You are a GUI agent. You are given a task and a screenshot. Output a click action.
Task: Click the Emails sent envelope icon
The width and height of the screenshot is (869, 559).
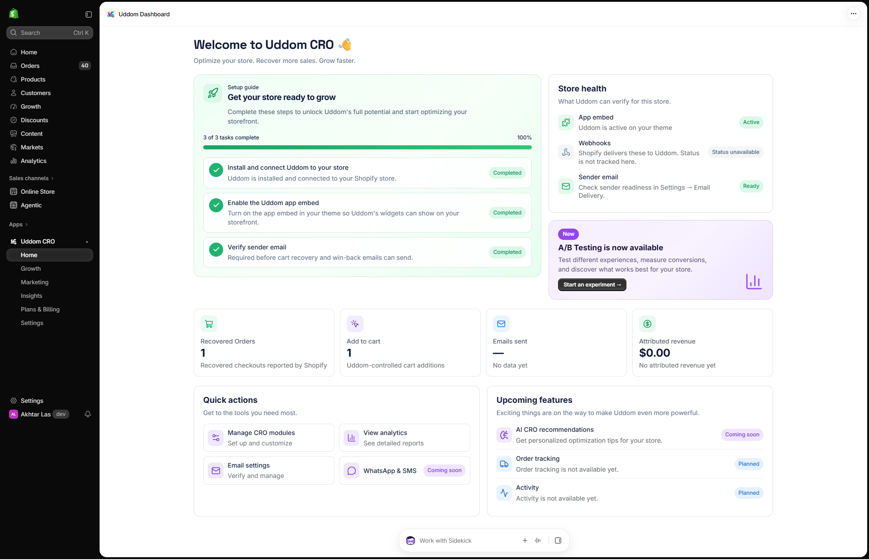click(x=501, y=324)
